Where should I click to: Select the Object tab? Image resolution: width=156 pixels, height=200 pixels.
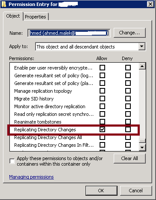coord(13,16)
